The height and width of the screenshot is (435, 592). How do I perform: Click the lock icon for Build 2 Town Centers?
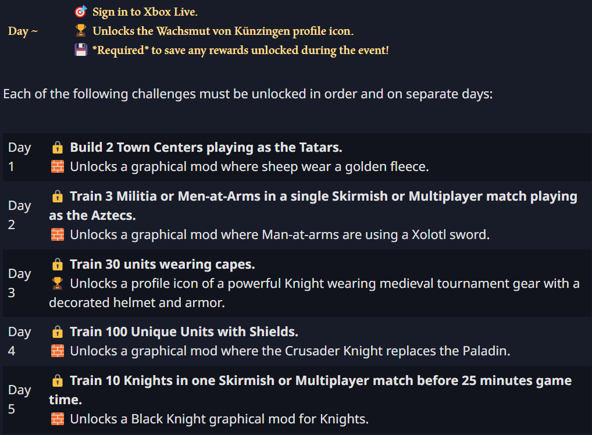pos(57,148)
